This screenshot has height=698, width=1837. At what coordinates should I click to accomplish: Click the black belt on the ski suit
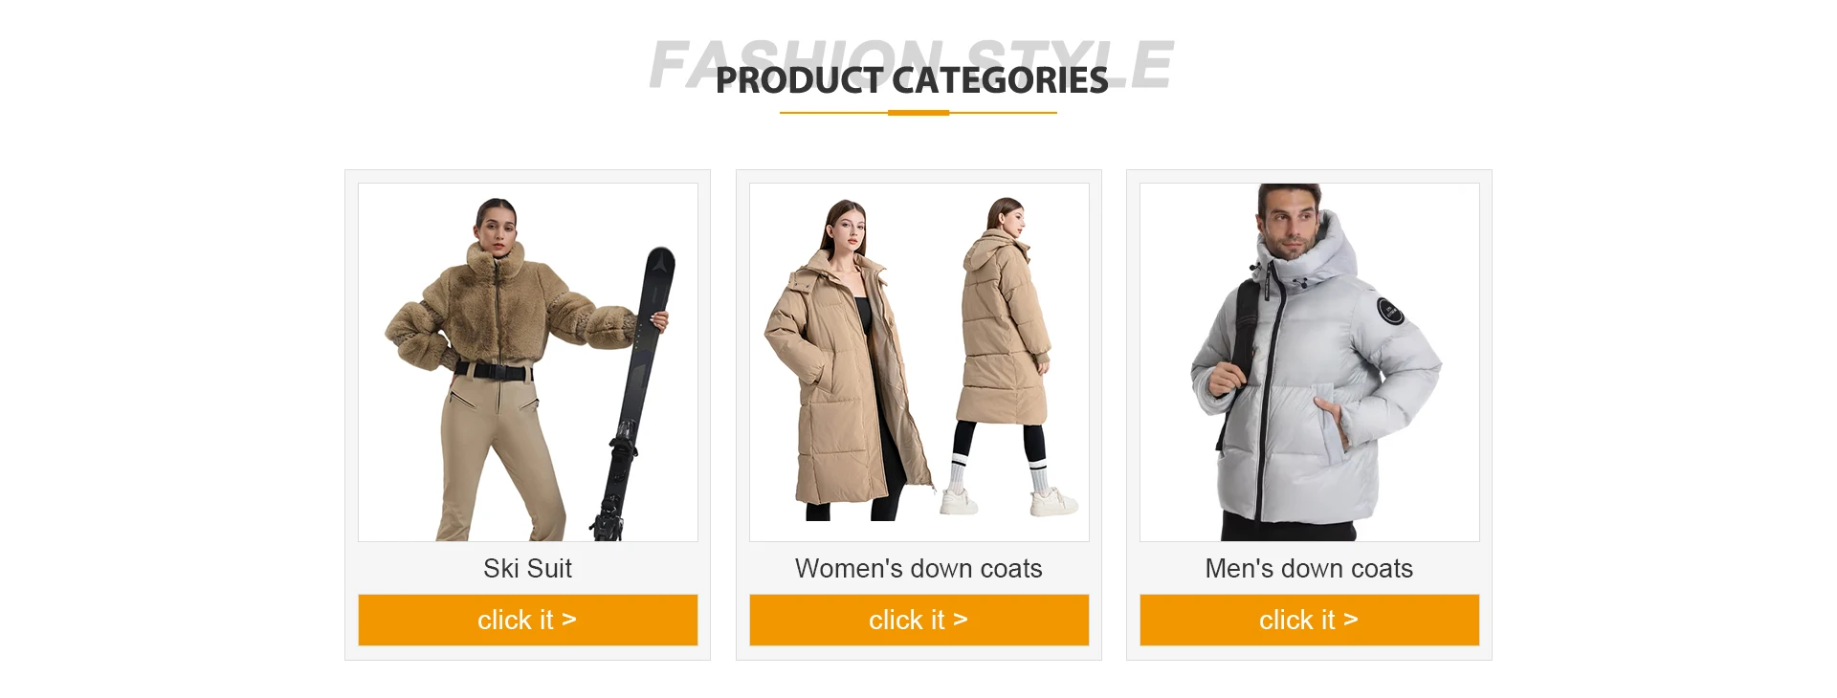[493, 371]
